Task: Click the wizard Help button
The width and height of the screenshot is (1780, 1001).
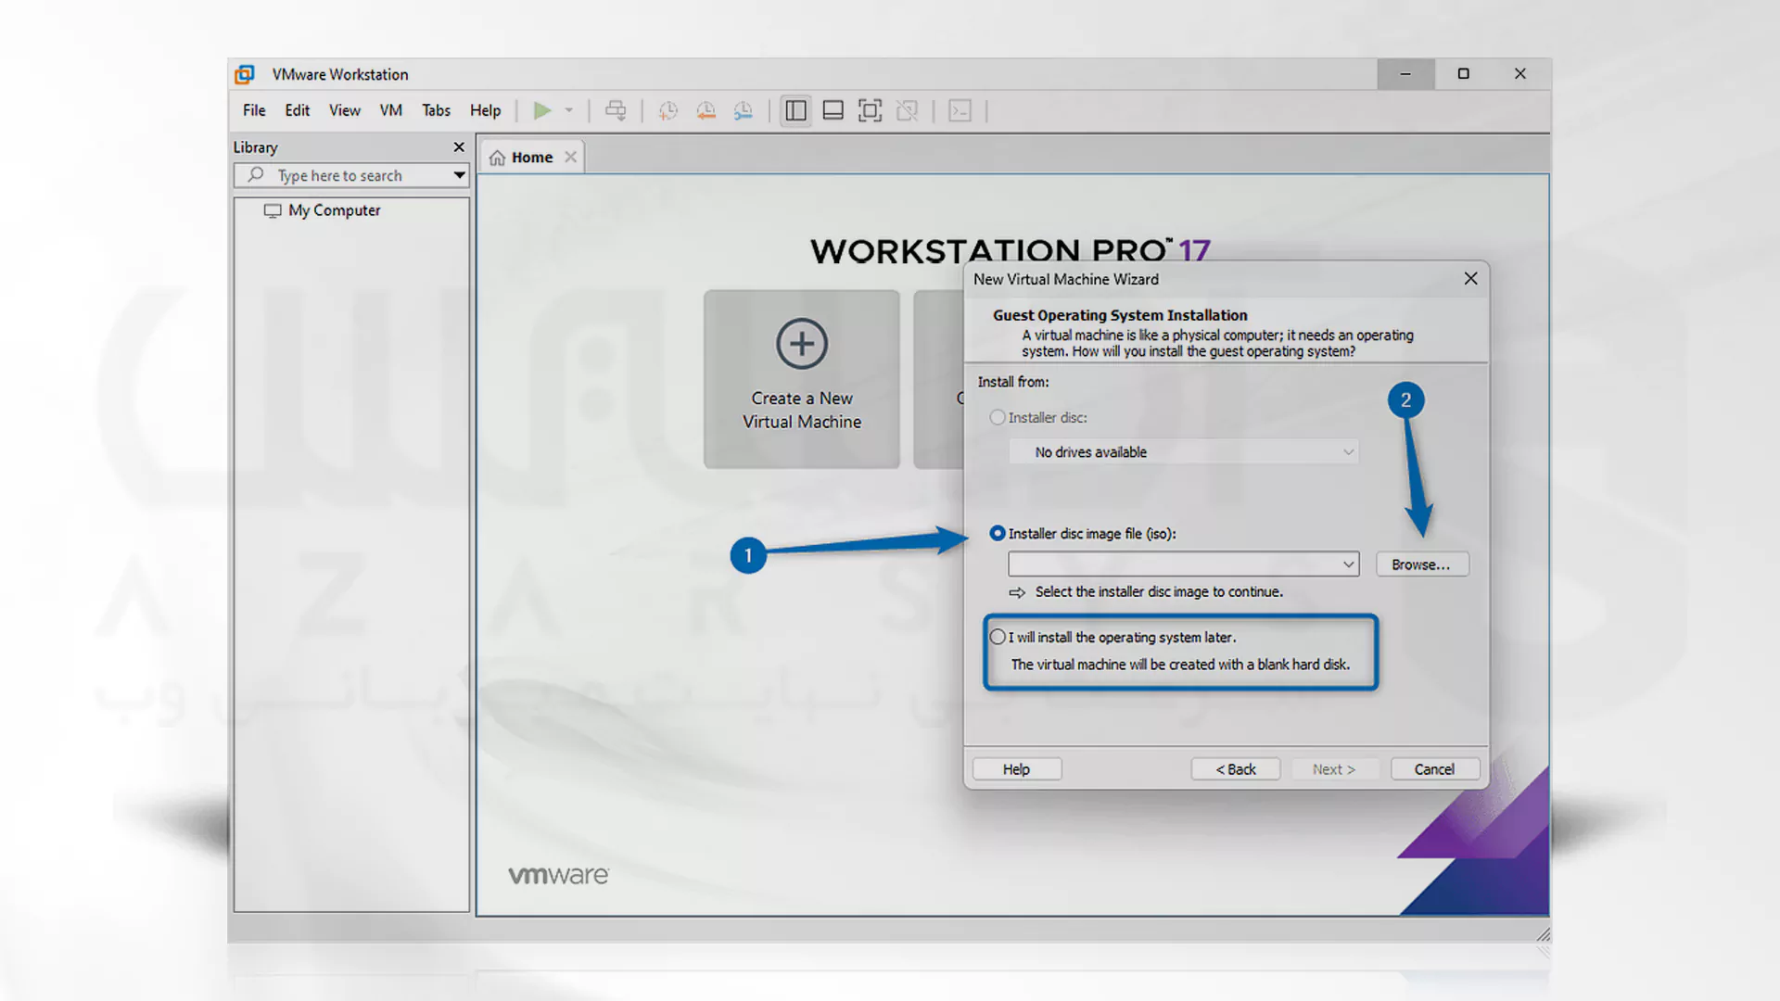Action: [1016, 769]
